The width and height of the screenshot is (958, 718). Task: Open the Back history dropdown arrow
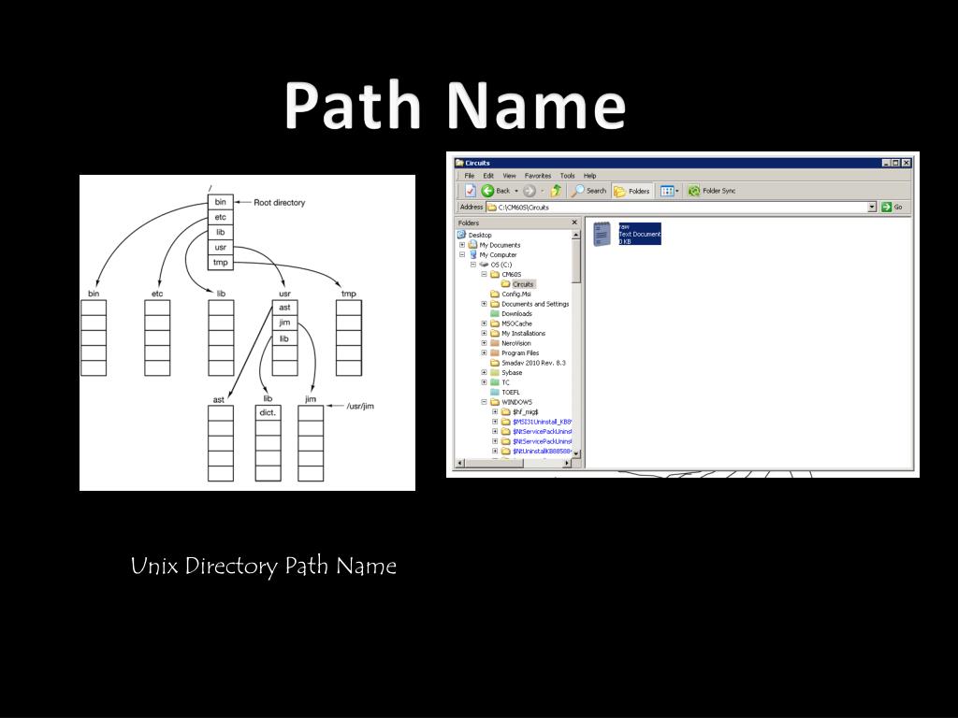[516, 191]
